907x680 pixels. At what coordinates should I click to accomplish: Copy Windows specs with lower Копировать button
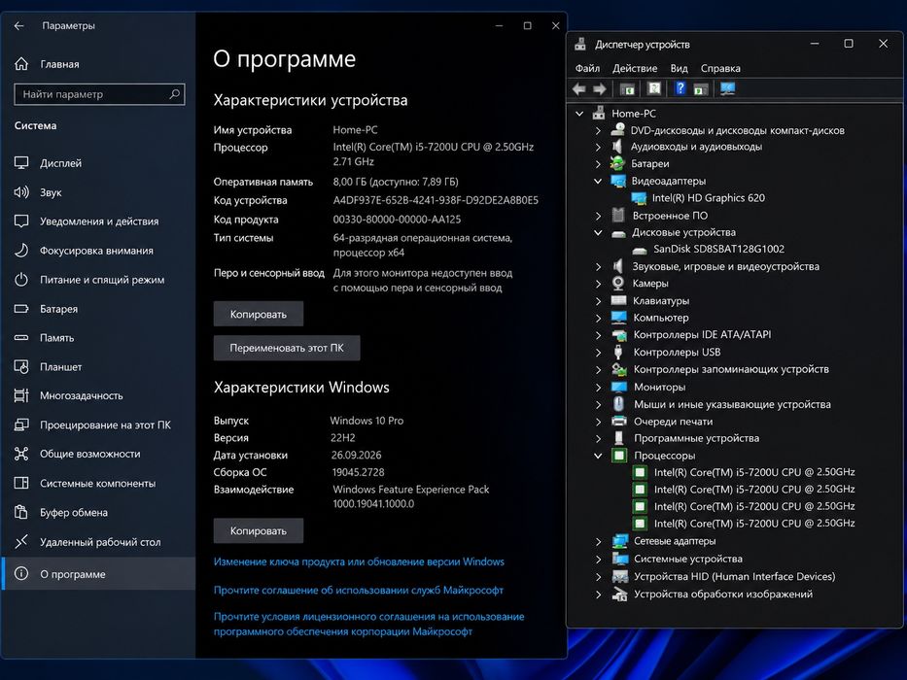258,530
